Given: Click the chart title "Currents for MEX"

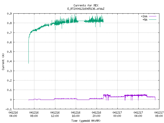Looking at the screenshot, I should pos(86,5).
